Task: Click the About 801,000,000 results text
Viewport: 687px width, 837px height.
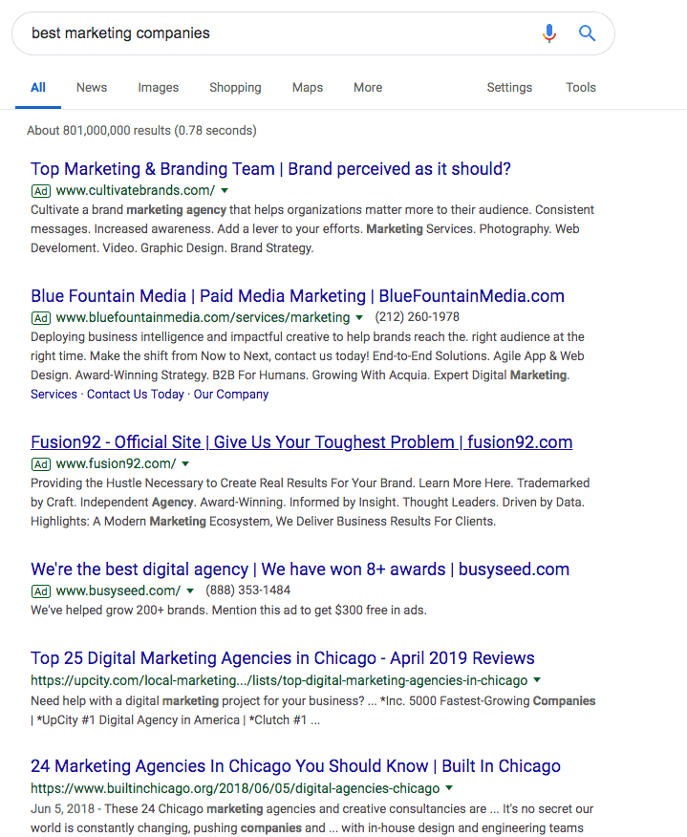Action: tap(141, 130)
